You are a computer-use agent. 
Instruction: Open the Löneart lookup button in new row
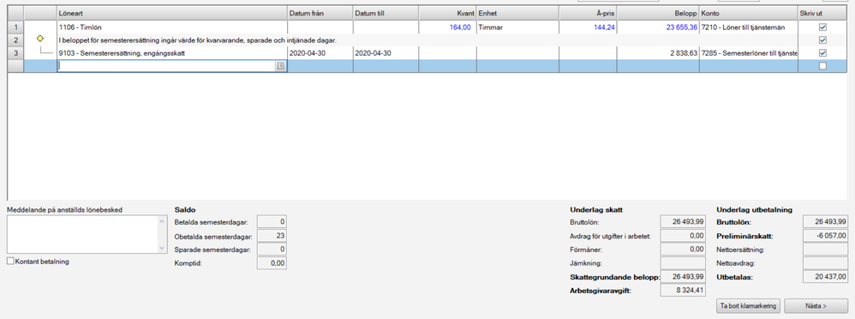click(281, 65)
